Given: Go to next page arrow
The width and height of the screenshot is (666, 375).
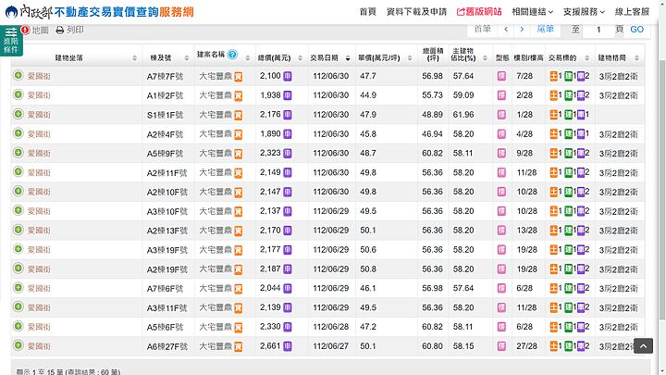Looking at the screenshot, I should tap(522, 29).
